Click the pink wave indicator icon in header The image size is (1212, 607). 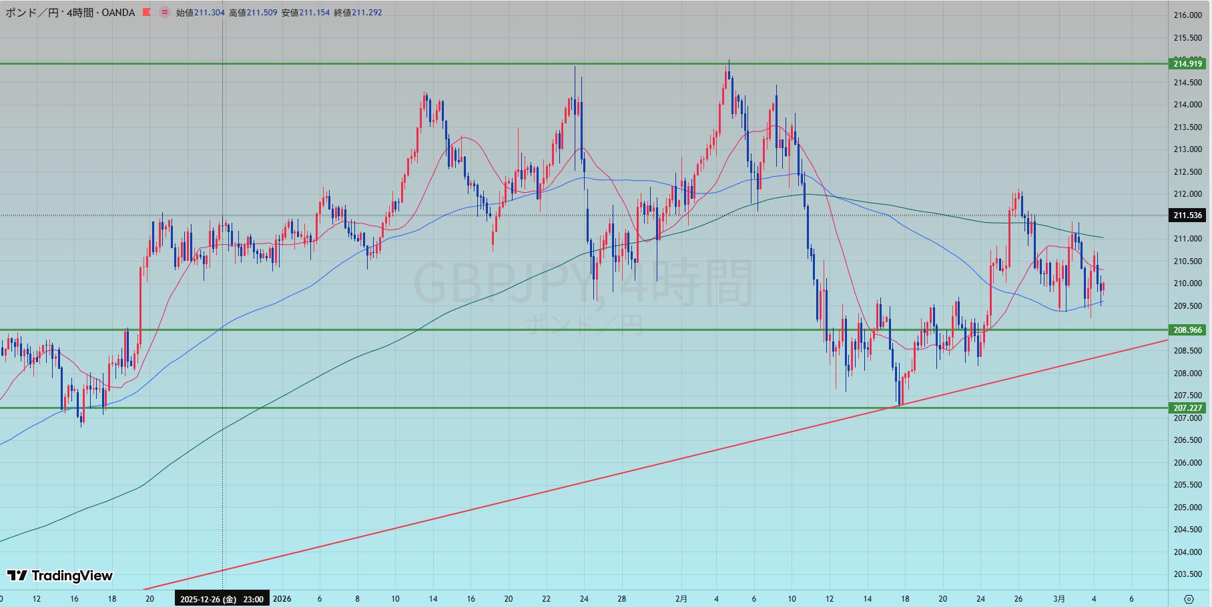coord(165,13)
